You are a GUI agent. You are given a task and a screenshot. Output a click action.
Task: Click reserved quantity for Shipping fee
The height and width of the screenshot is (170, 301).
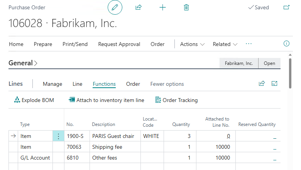click(258, 147)
